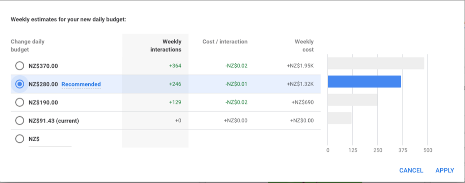Click the +0 weekly interactions value
This screenshot has width=465, height=183.
(x=178, y=121)
